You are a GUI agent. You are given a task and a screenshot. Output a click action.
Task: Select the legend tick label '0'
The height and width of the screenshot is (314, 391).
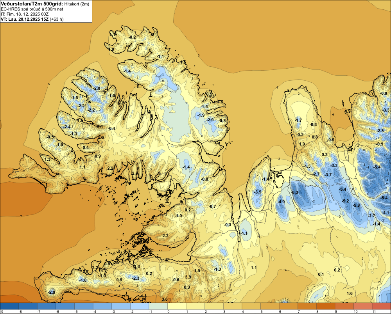click(168, 312)
